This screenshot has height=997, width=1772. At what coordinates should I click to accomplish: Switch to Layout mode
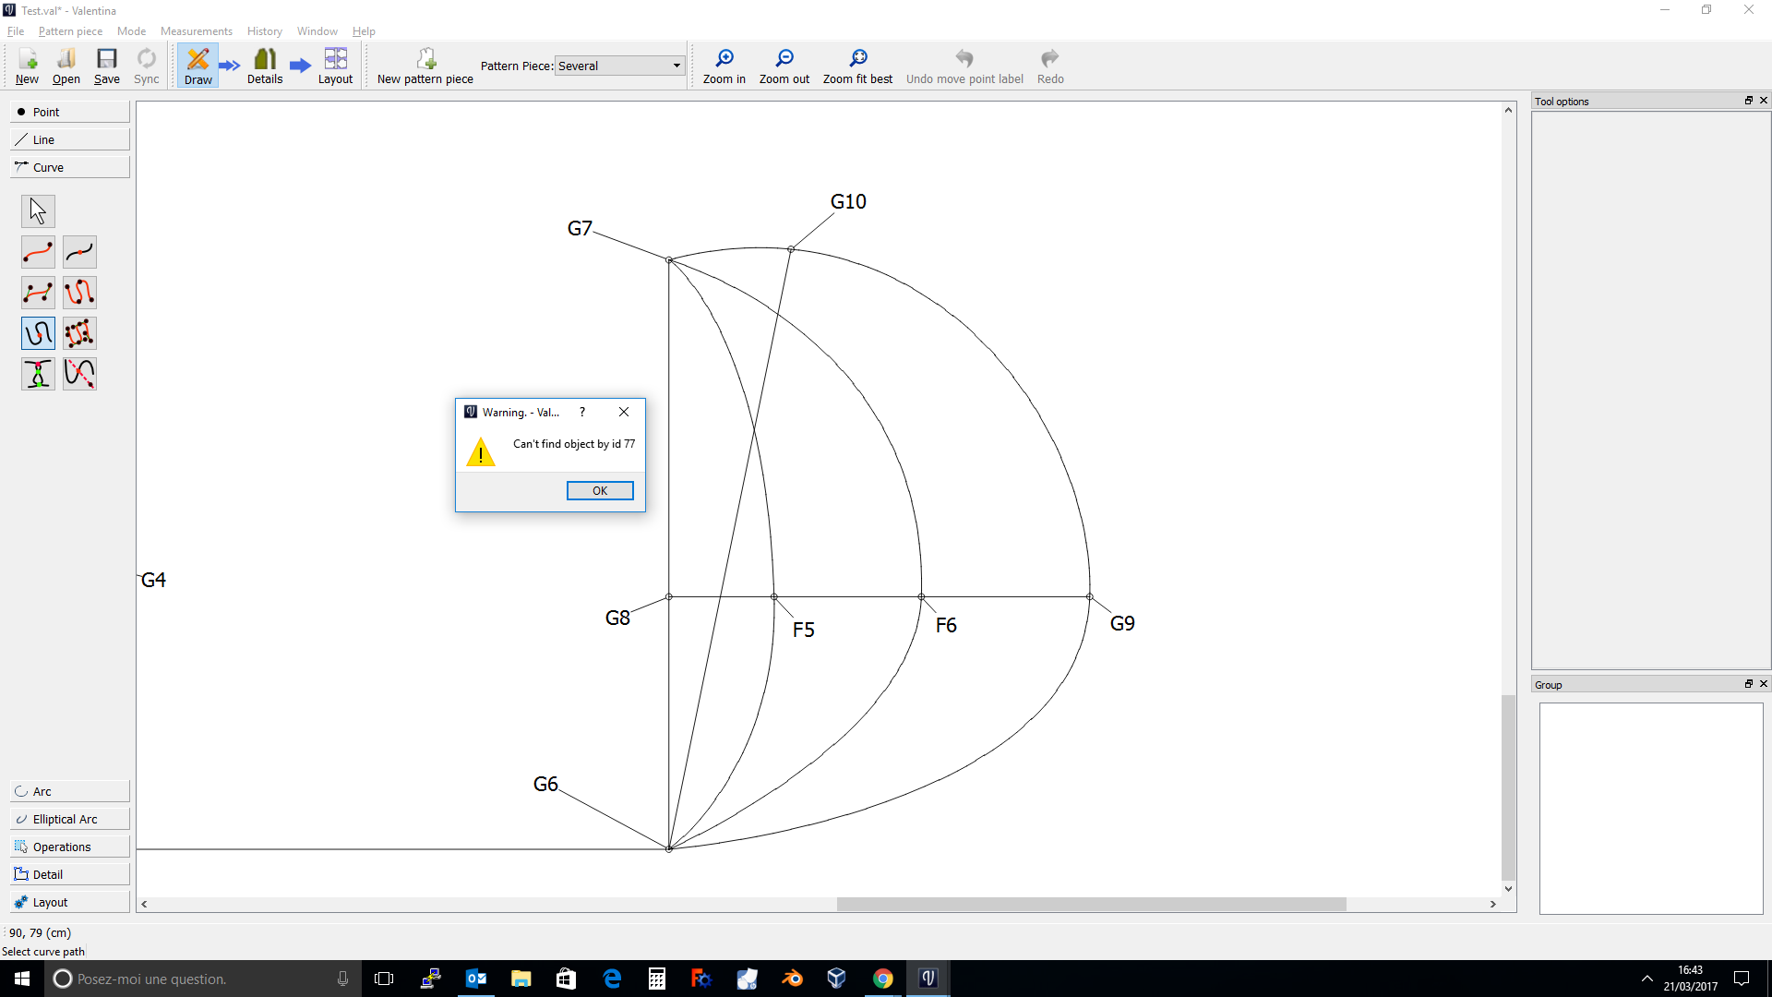(x=335, y=66)
